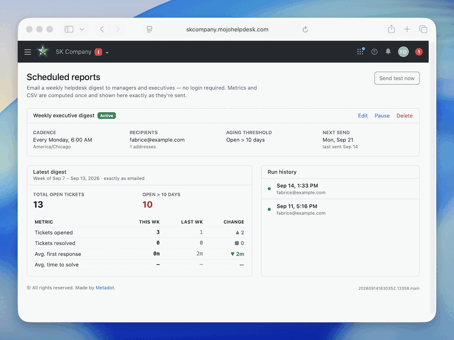Open the notifications bell

coord(388,51)
